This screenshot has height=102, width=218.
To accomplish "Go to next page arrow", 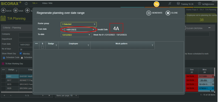I will coord(43,96).
